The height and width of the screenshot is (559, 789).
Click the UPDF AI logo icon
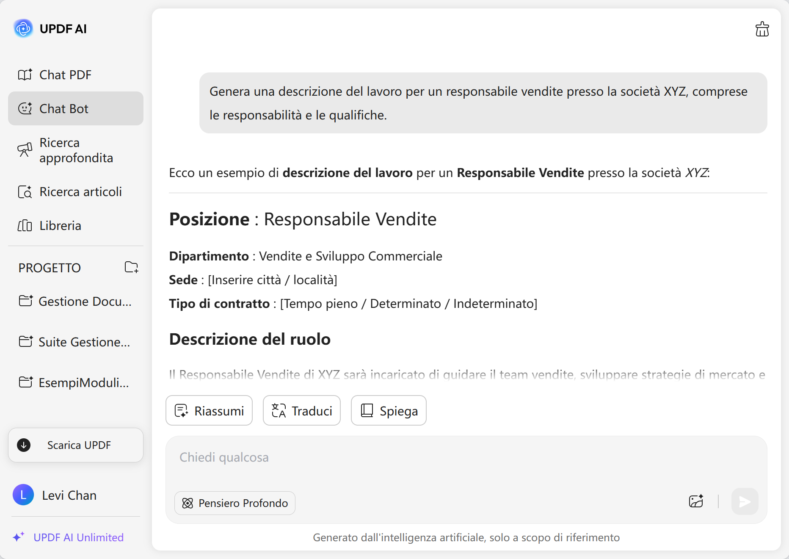click(x=23, y=29)
